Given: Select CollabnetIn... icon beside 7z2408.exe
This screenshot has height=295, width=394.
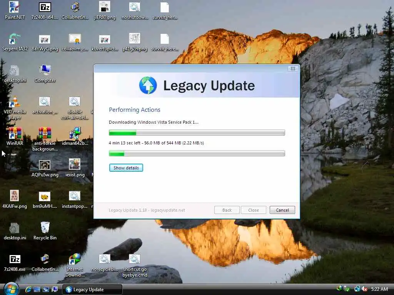Looking at the screenshot, I should pos(45,263).
